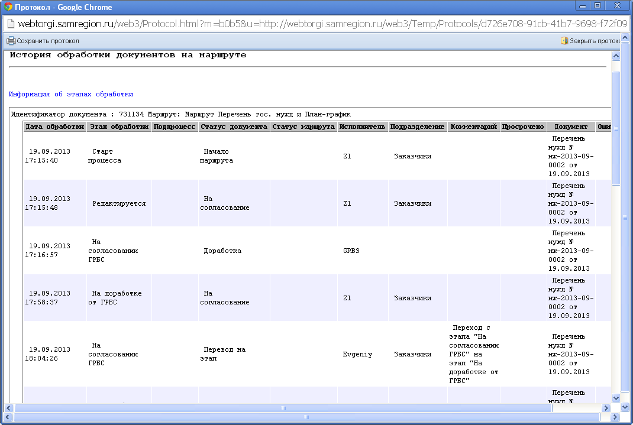The width and height of the screenshot is (633, 425).
Task: Click the bottommost horizontal scrollbar thumb
Action: [308, 417]
